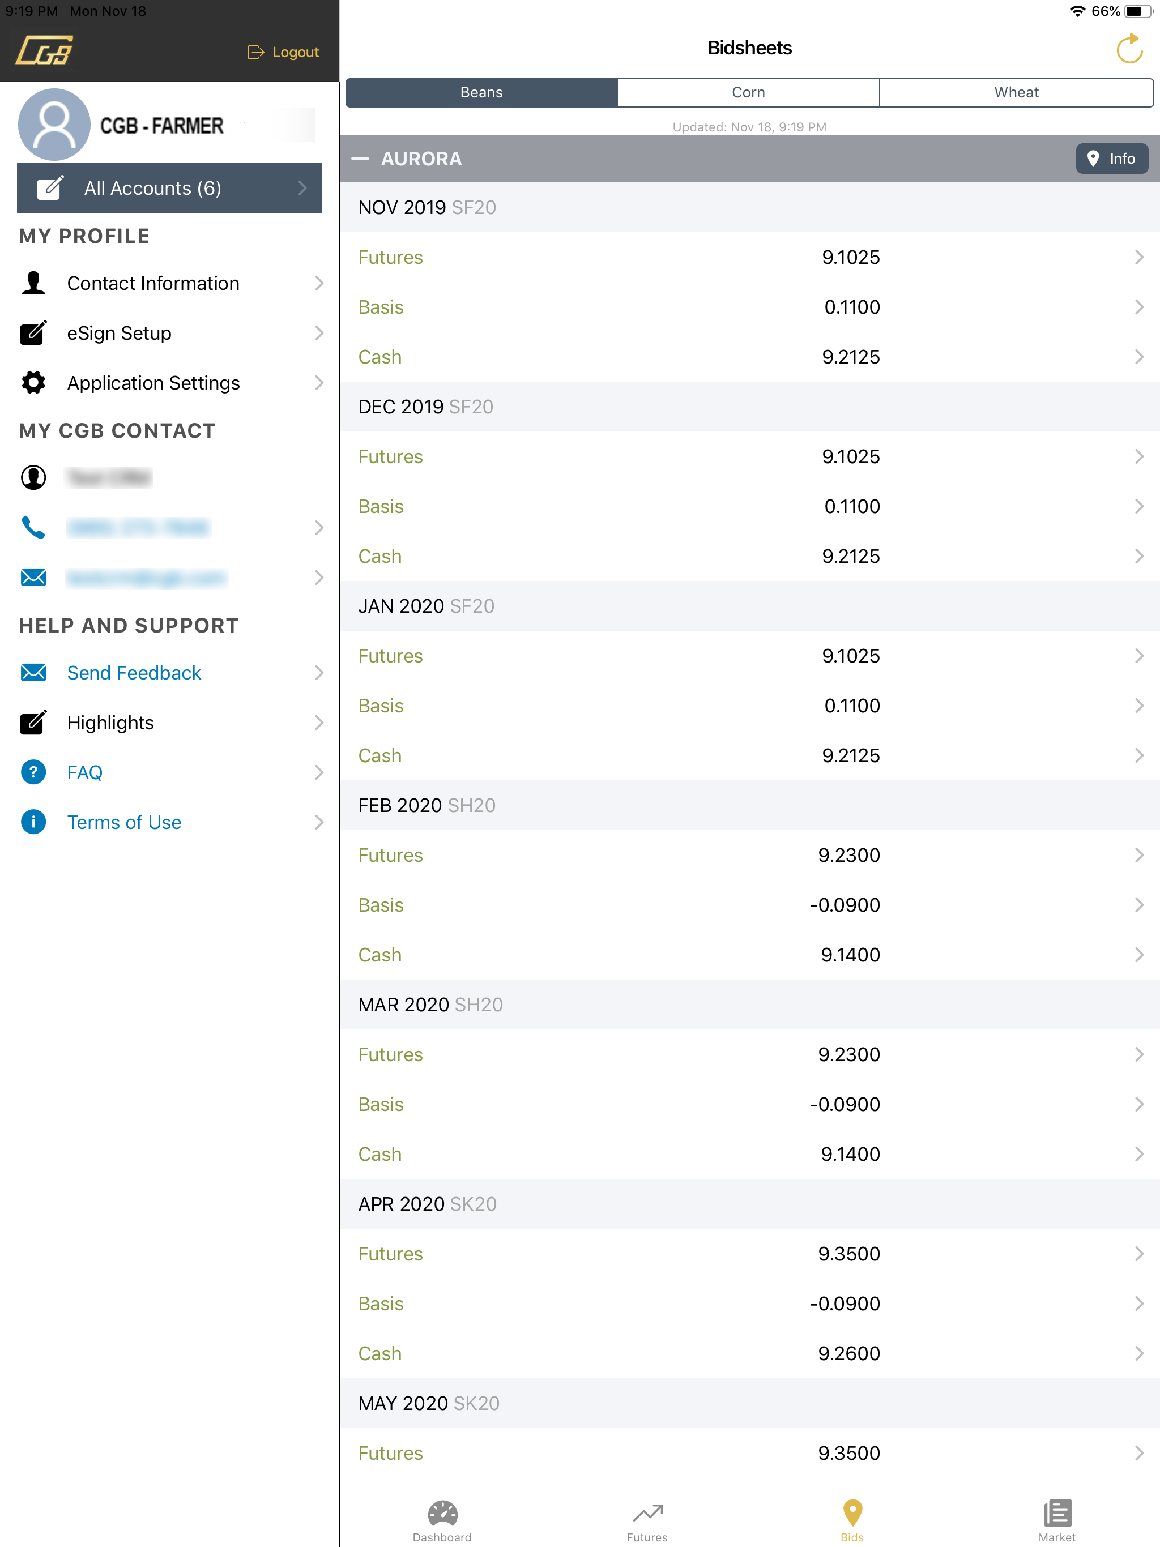Viewport: 1160px width, 1547px height.
Task: Open the Futures chart icon in bottom bar
Action: coord(647,1514)
